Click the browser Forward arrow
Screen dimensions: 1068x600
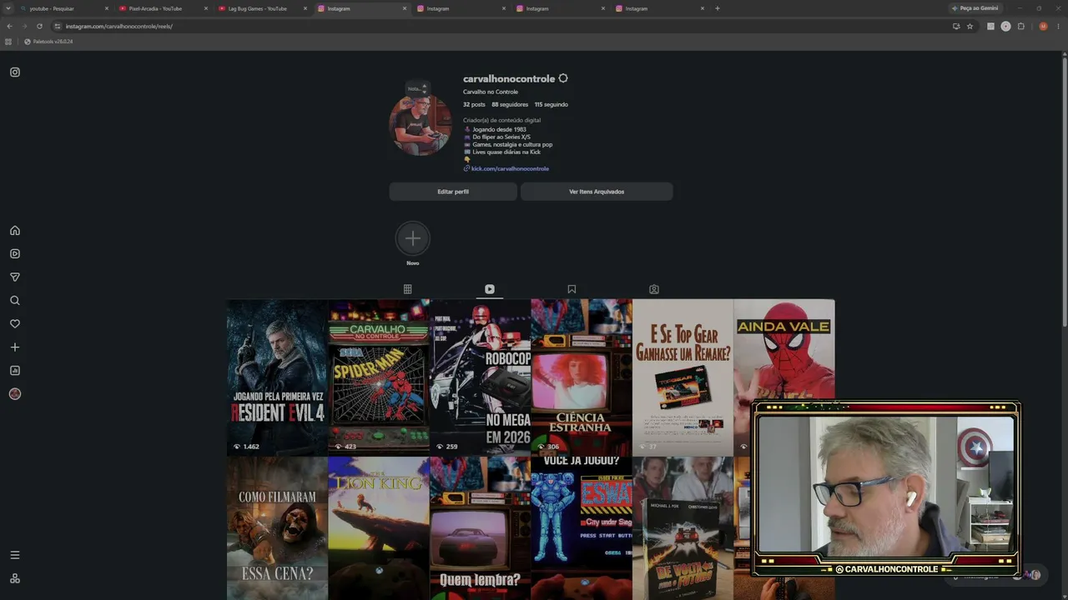(24, 26)
